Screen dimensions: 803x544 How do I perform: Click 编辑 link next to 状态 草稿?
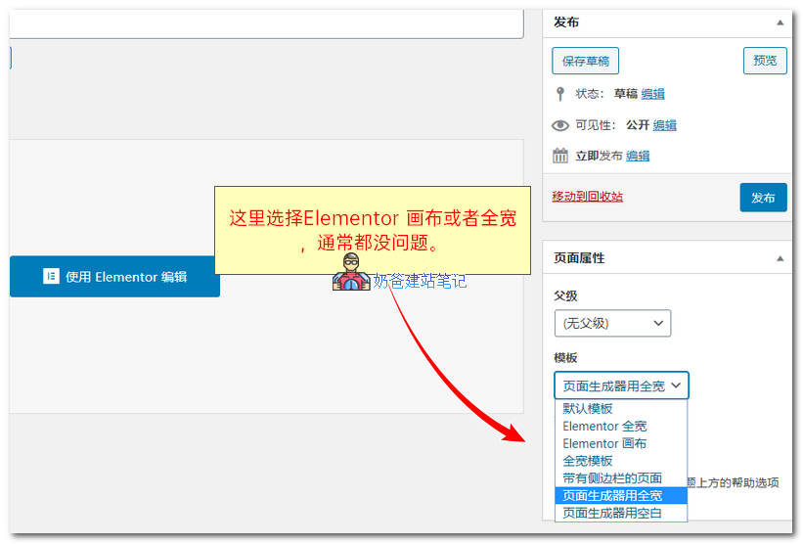[653, 94]
